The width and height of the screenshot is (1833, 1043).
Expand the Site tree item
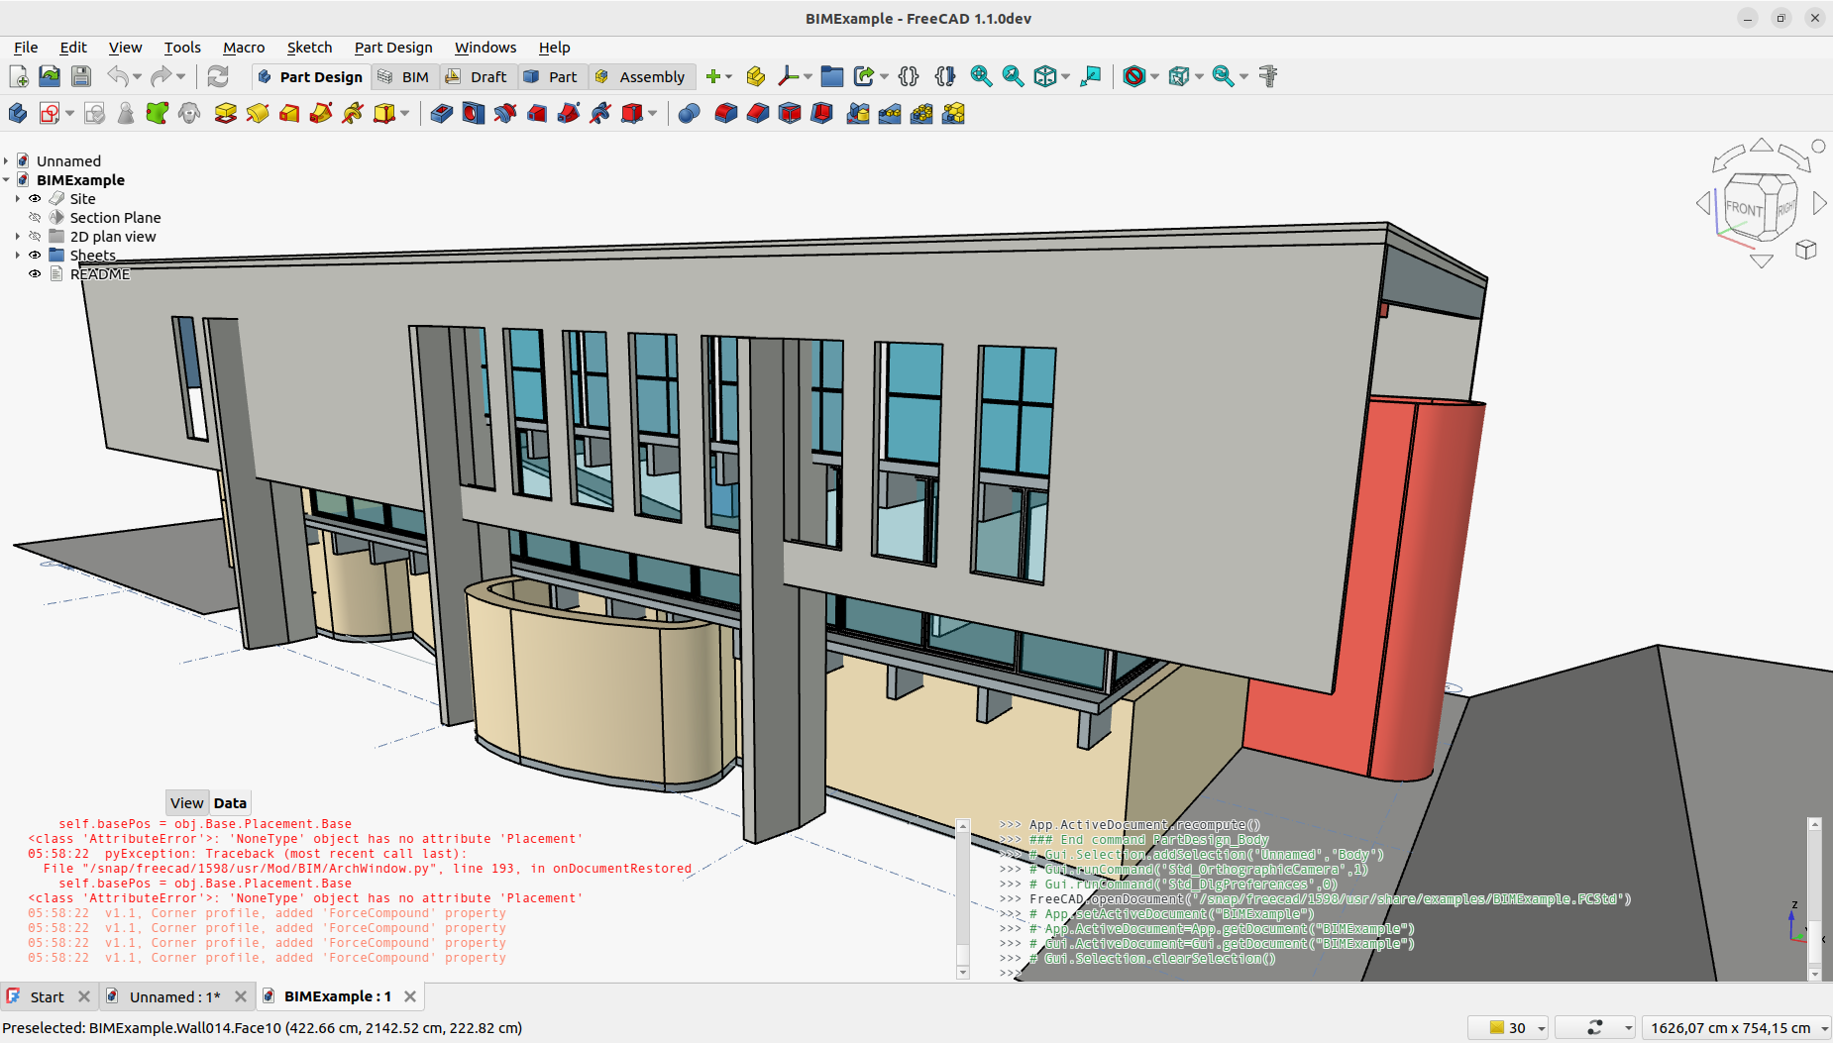[18, 199]
